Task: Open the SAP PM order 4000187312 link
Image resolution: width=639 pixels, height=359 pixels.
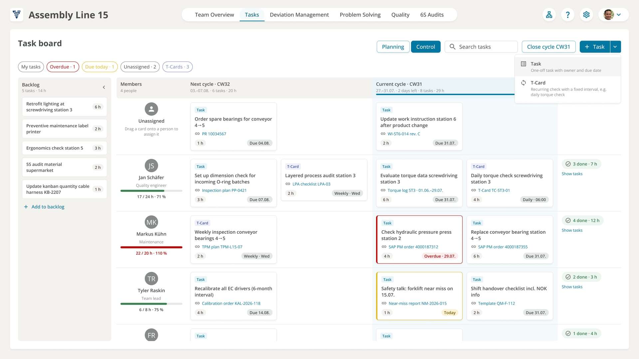Action: (x=413, y=247)
